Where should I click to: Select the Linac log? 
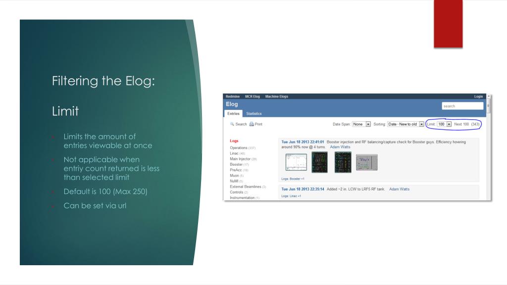click(x=234, y=153)
